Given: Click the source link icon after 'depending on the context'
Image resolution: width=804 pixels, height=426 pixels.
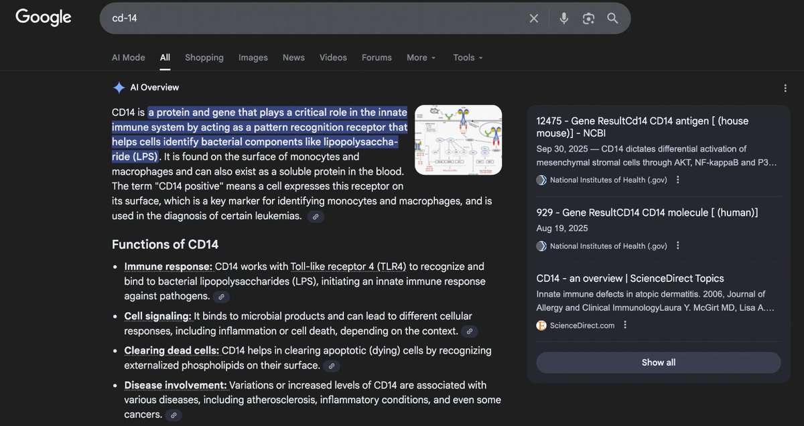Looking at the screenshot, I should 470,332.
